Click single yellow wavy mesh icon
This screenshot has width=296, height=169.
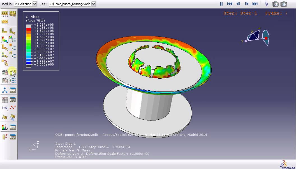4,118
